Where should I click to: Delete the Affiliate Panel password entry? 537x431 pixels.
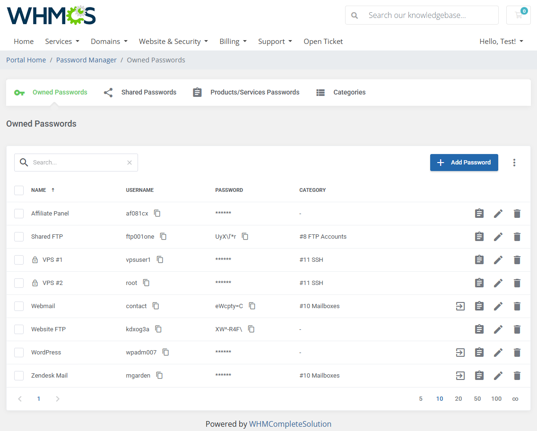point(517,214)
